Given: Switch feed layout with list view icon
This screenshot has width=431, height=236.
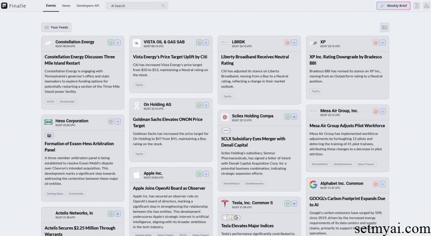Looking at the screenshot, I should (384, 27).
